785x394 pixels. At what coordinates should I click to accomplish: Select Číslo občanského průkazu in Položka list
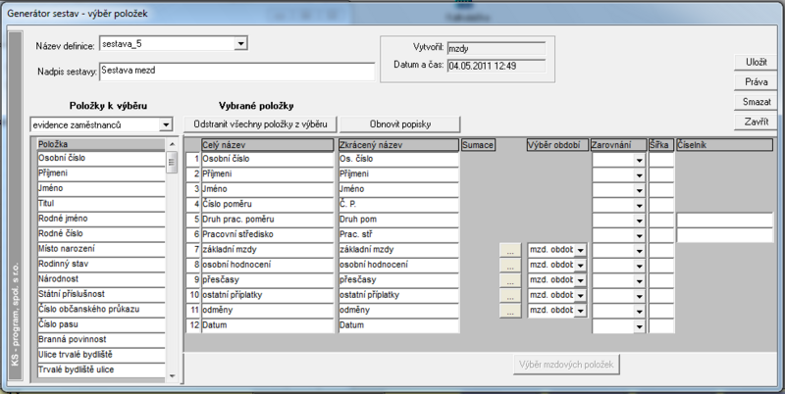pos(101,309)
